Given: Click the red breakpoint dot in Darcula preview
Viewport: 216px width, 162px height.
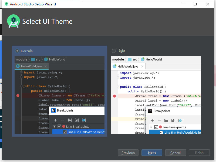Looking at the screenshot, I should (18, 96).
